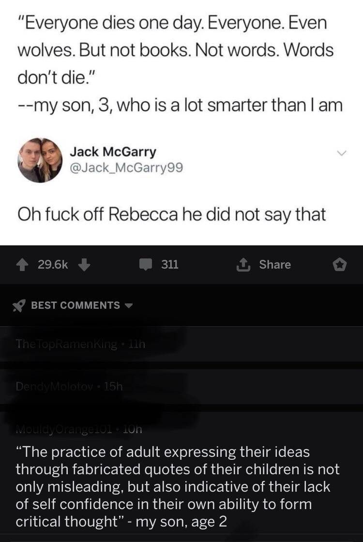Screen dimensions: 363x542
Task: Open the @Jack_McGarry99 handle
Action: [126, 167]
